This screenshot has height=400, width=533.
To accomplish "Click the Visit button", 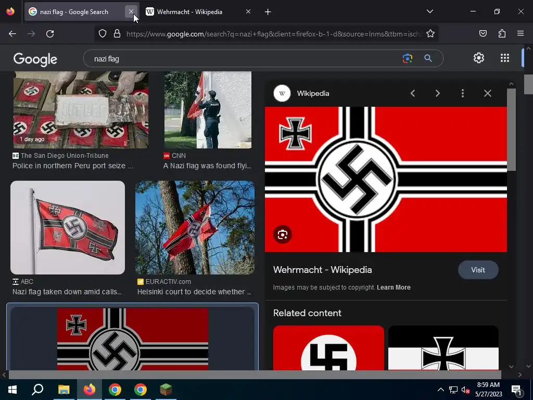I will (x=478, y=270).
